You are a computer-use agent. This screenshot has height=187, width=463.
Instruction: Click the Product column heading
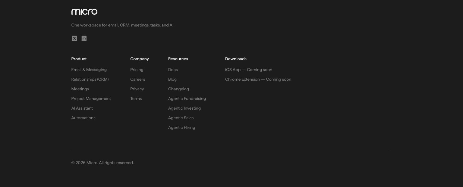(x=79, y=59)
